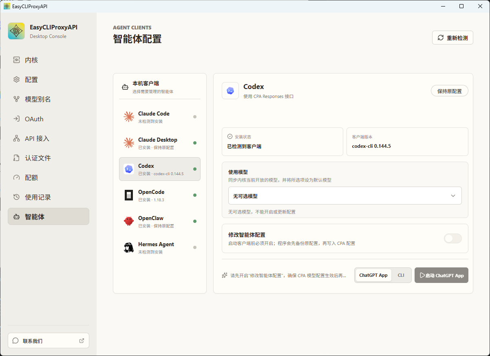The image size is (490, 356).
Task: Click the "Desktop Console" subtitle
Action: [x=48, y=36]
